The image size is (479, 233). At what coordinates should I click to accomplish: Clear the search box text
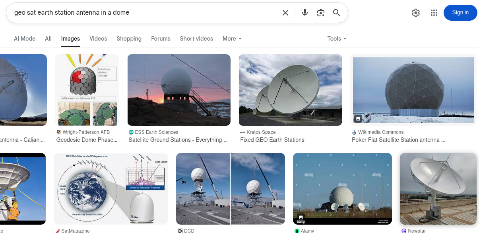point(285,13)
